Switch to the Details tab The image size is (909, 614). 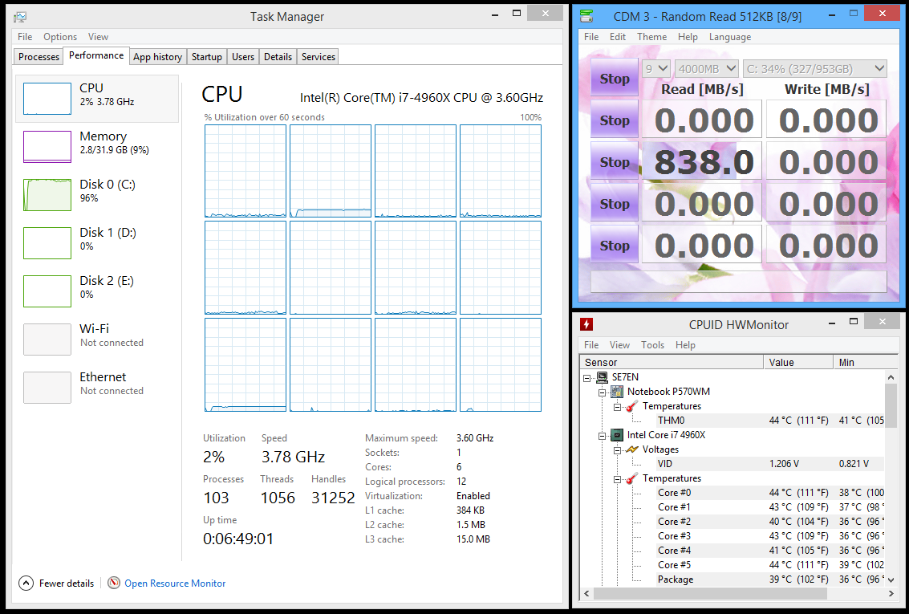click(278, 57)
